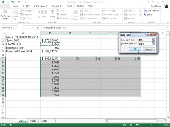Collapse the ribbon with the chevron
The width and height of the screenshot is (170, 127).
click(168, 22)
